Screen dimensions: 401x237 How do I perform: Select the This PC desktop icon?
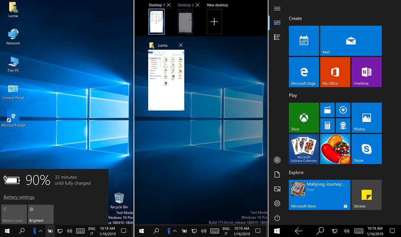point(13,65)
